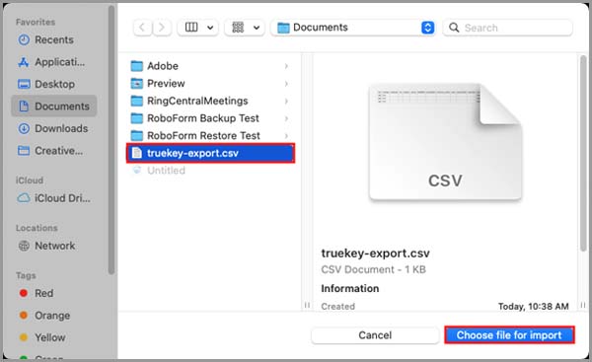This screenshot has height=362, width=592.
Task: Click the RoboForm Backup Test folder icon
Action: pos(137,118)
